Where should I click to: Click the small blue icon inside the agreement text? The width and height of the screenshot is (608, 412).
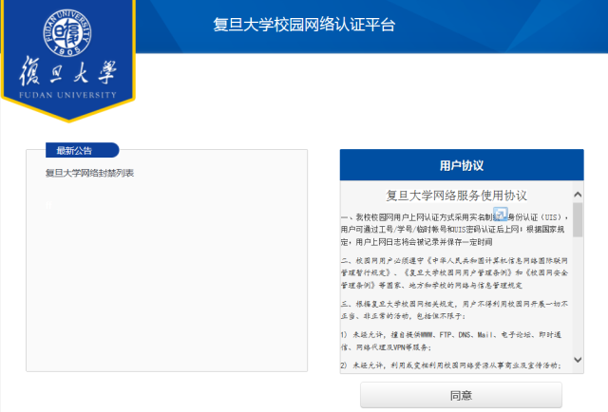coord(506,214)
